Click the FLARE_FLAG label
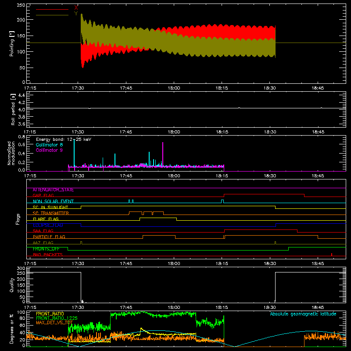Image resolution: width=351 pixels, height=351 pixels. coord(46,219)
